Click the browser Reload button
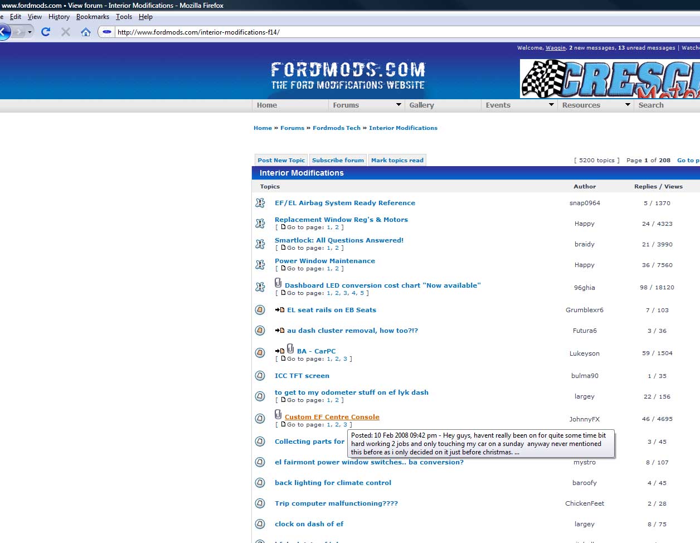Viewport: 700px width, 543px height. [x=46, y=32]
